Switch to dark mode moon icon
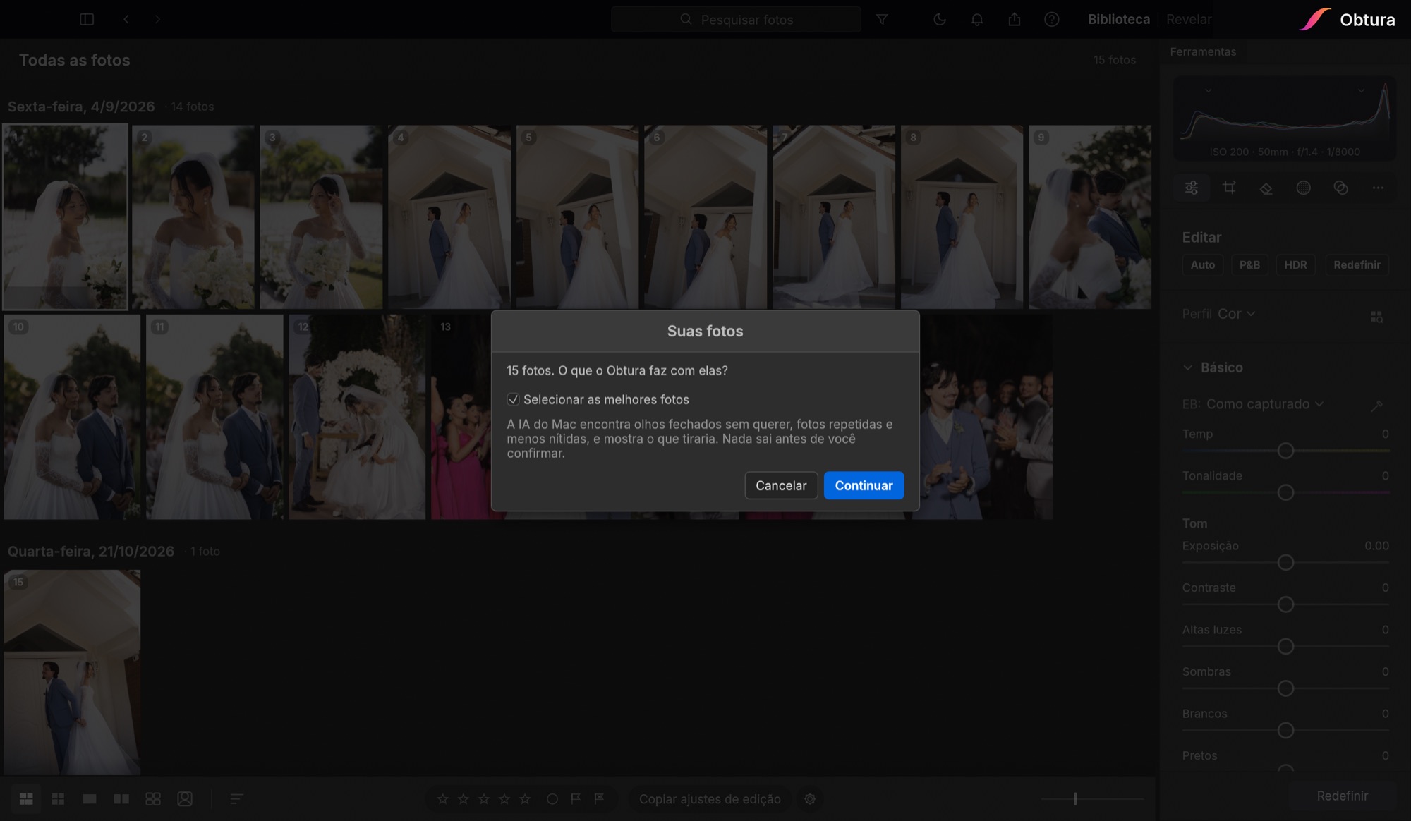1411x821 pixels. [940, 19]
